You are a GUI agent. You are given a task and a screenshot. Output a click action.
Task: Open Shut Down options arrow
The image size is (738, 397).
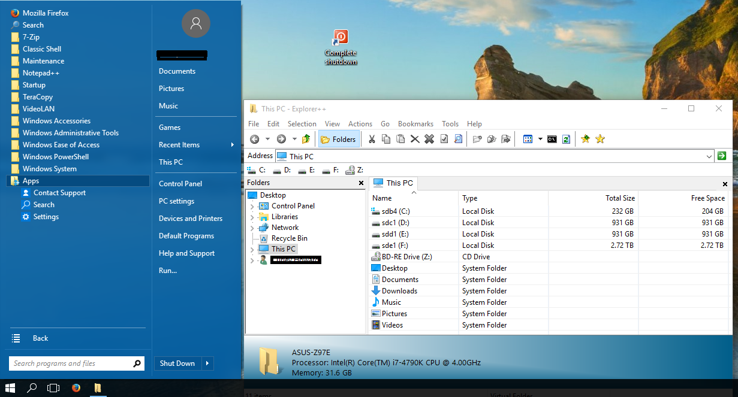coord(207,363)
